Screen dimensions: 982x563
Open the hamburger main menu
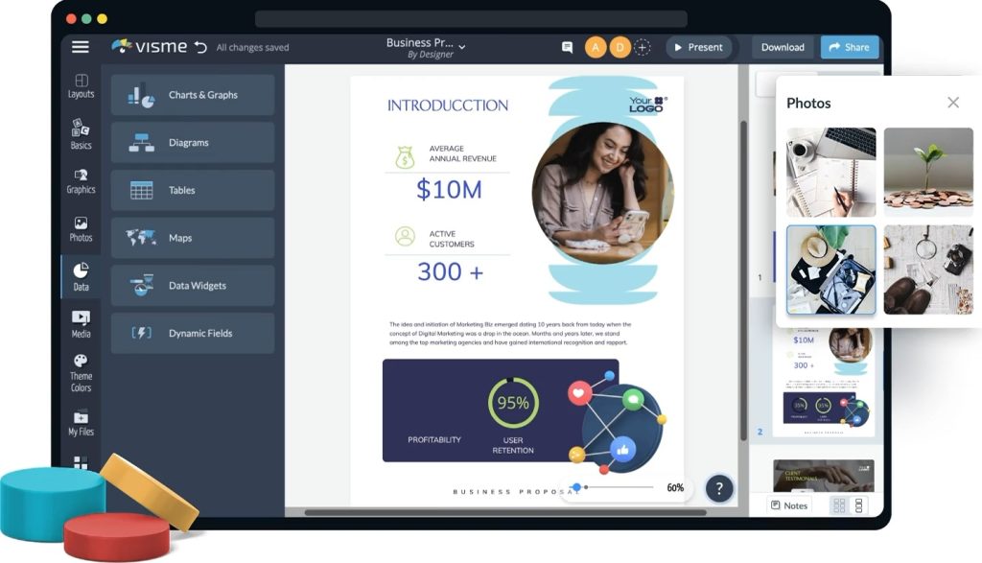coord(81,47)
